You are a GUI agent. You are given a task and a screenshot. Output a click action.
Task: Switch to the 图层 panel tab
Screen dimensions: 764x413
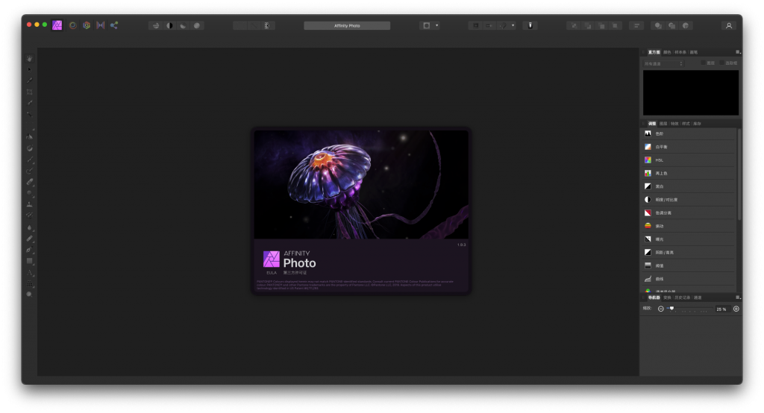(663, 124)
